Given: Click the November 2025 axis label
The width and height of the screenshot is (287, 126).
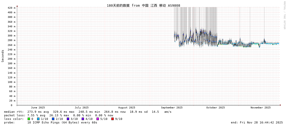Looking at the screenshot, I should tap(260, 108).
